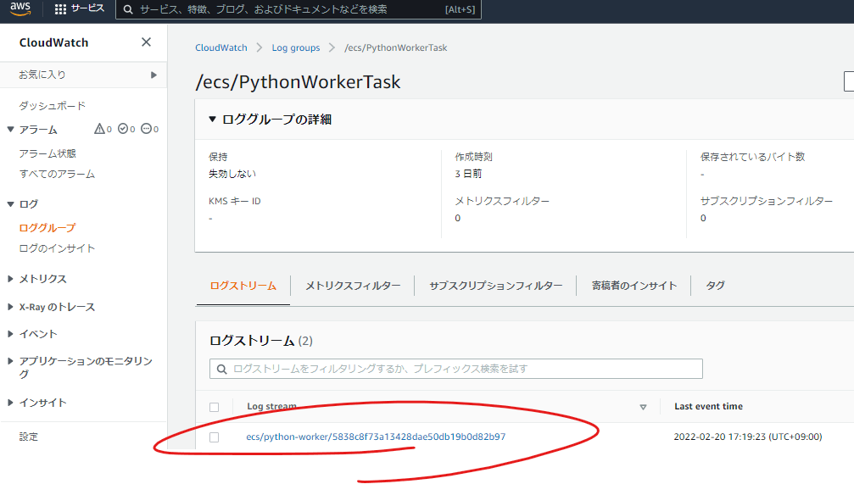The image size is (854, 484).
Task: Open すべてのアラーム in the sidebar
Action: (57, 175)
